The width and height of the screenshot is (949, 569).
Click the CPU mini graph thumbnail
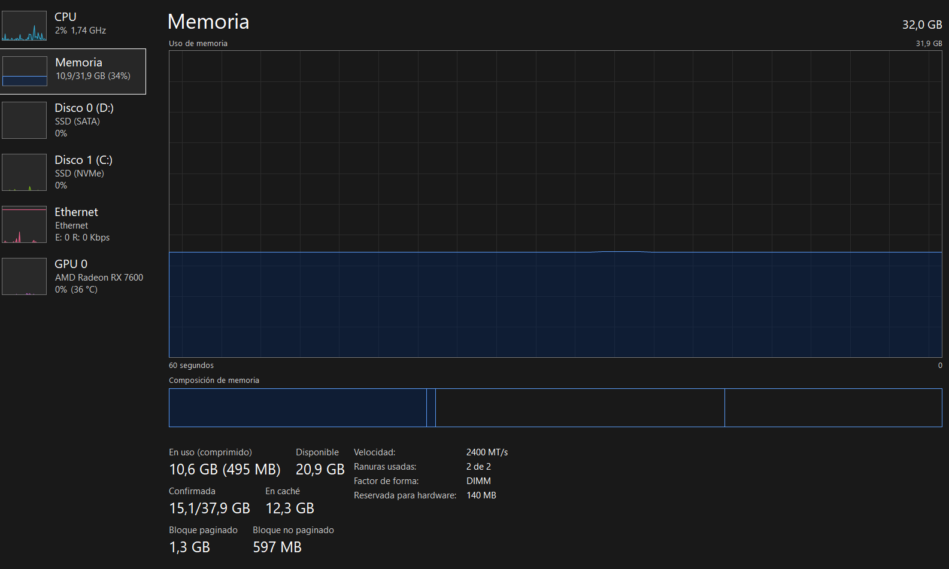[24, 26]
